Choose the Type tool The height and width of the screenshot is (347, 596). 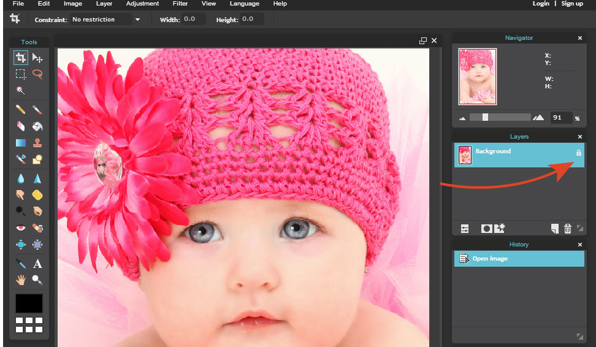(x=37, y=264)
